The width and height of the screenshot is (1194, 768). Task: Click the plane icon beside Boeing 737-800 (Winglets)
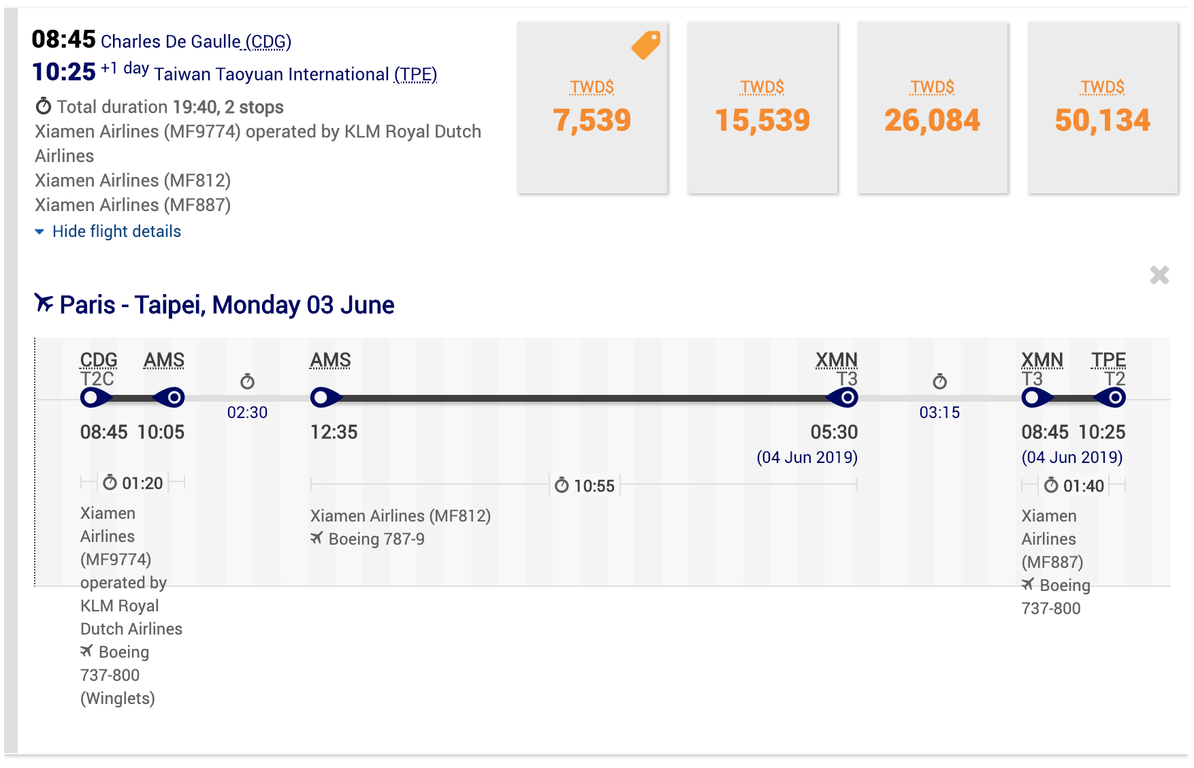pyautogui.click(x=86, y=651)
